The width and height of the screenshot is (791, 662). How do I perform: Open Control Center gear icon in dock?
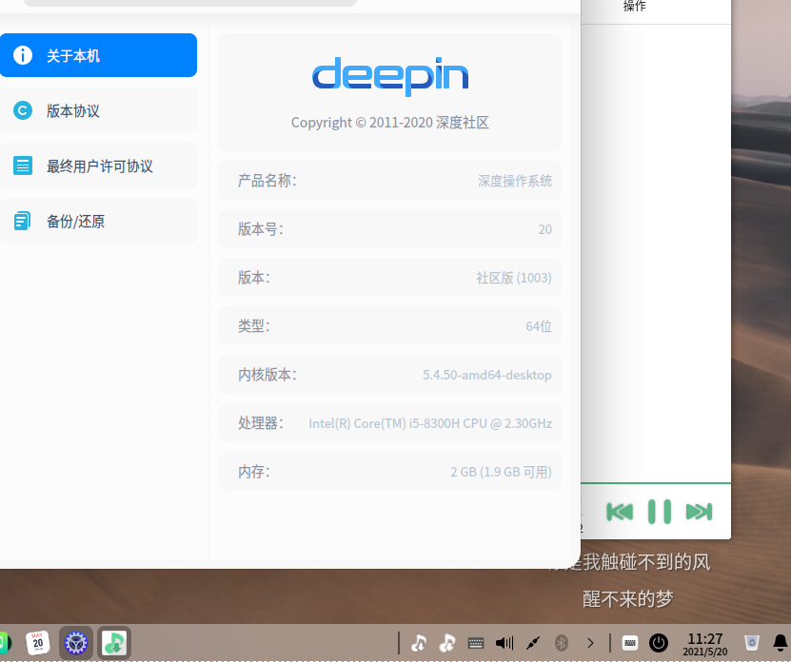point(75,643)
